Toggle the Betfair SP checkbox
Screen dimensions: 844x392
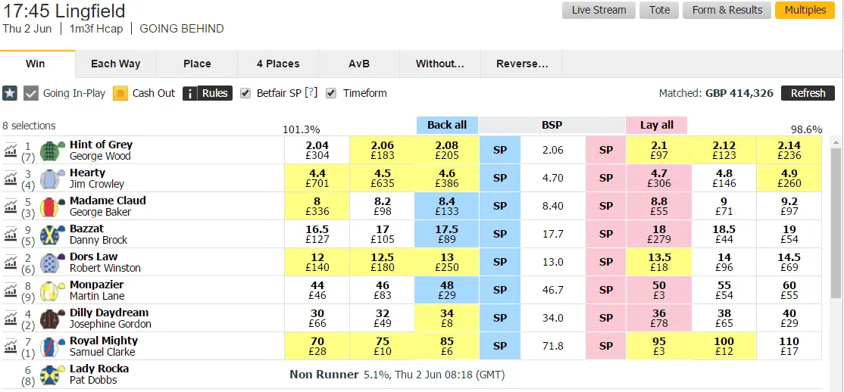coord(245,93)
